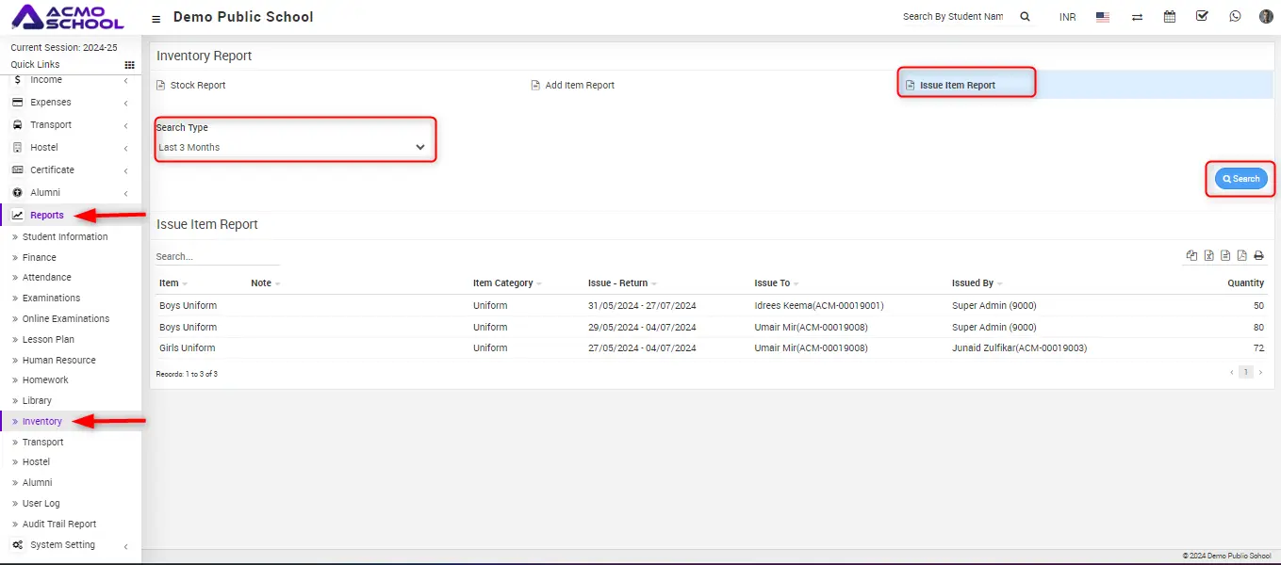Export the report to Excel
This screenshot has width=1281, height=565.
coord(1208,256)
